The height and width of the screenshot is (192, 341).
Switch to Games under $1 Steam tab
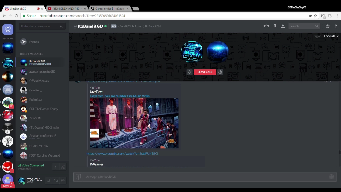coord(109,9)
